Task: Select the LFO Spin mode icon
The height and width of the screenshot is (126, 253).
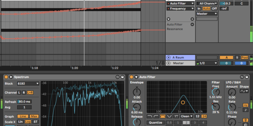Action: coord(246,125)
